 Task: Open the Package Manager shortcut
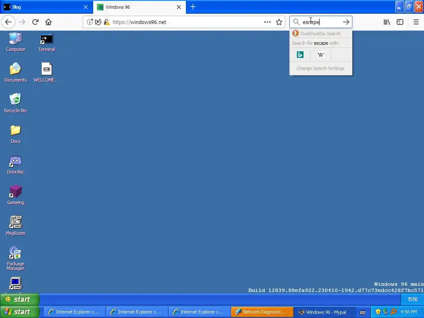coord(15,258)
